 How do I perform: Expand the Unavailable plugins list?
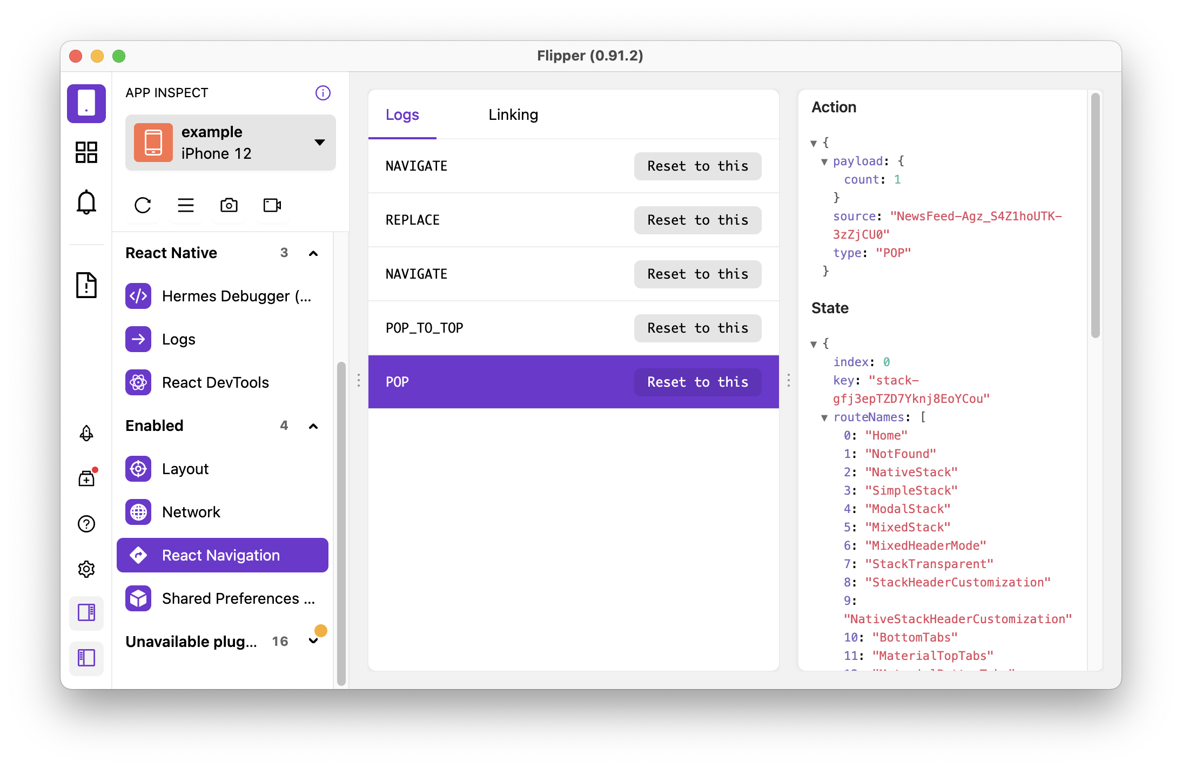pos(313,640)
